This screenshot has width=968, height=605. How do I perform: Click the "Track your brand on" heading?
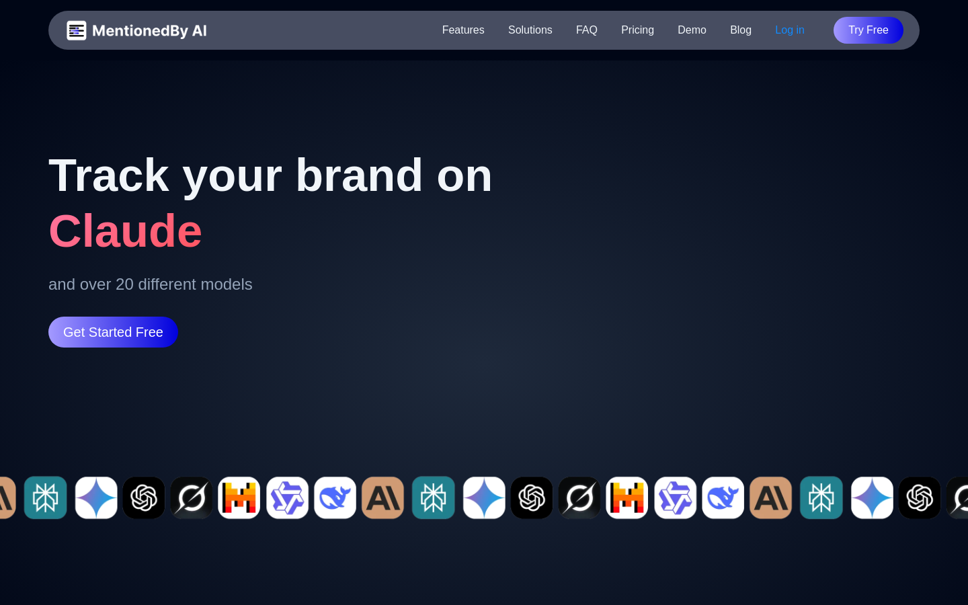click(270, 175)
